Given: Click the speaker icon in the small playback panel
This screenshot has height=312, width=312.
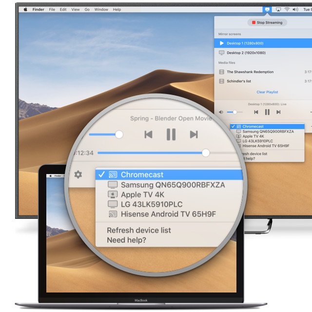Looking at the screenshot, I should click(x=221, y=112).
